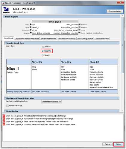Click the nios2_qsys_0 block diagram title
This screenshot has width=126, height=149.
pos(55,22)
